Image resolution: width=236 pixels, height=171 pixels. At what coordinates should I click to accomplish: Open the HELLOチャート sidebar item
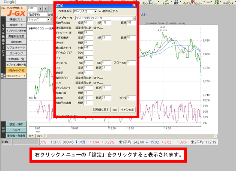(x=16, y=76)
